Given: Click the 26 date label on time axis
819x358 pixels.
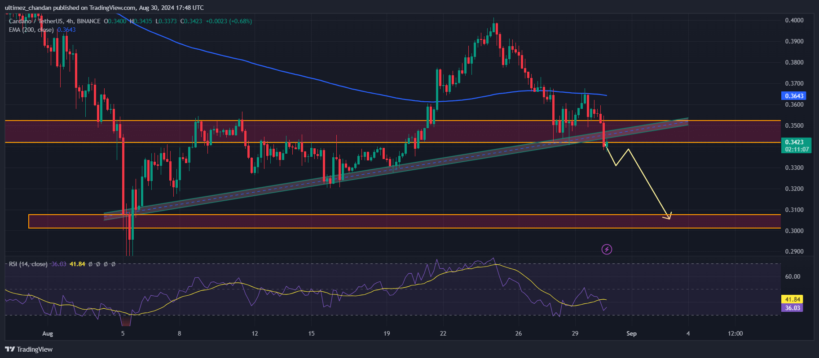Looking at the screenshot, I should point(519,333).
